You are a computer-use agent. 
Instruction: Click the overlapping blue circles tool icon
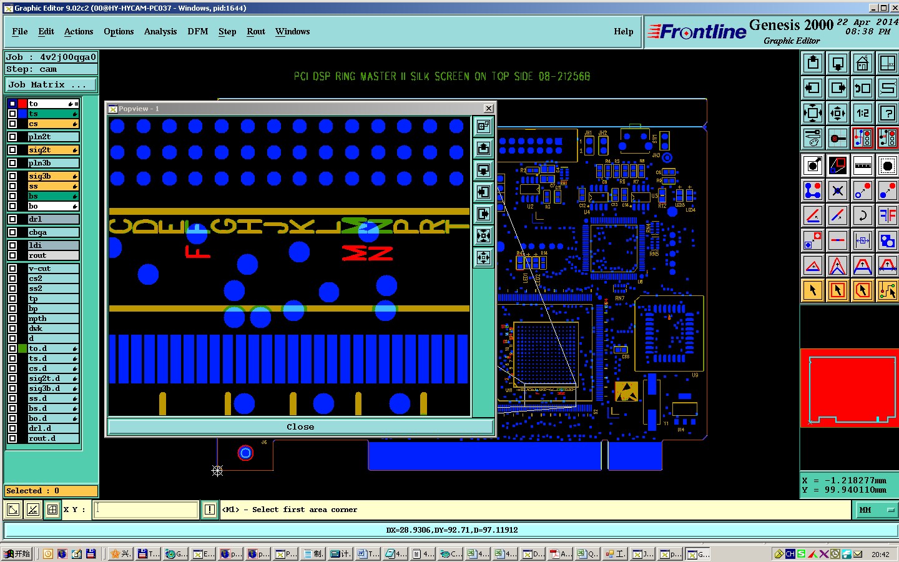point(888,240)
